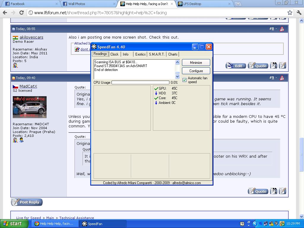304x228 pixels.
Task: Toggle Automatic fan speed checkbox
Action: (184, 80)
